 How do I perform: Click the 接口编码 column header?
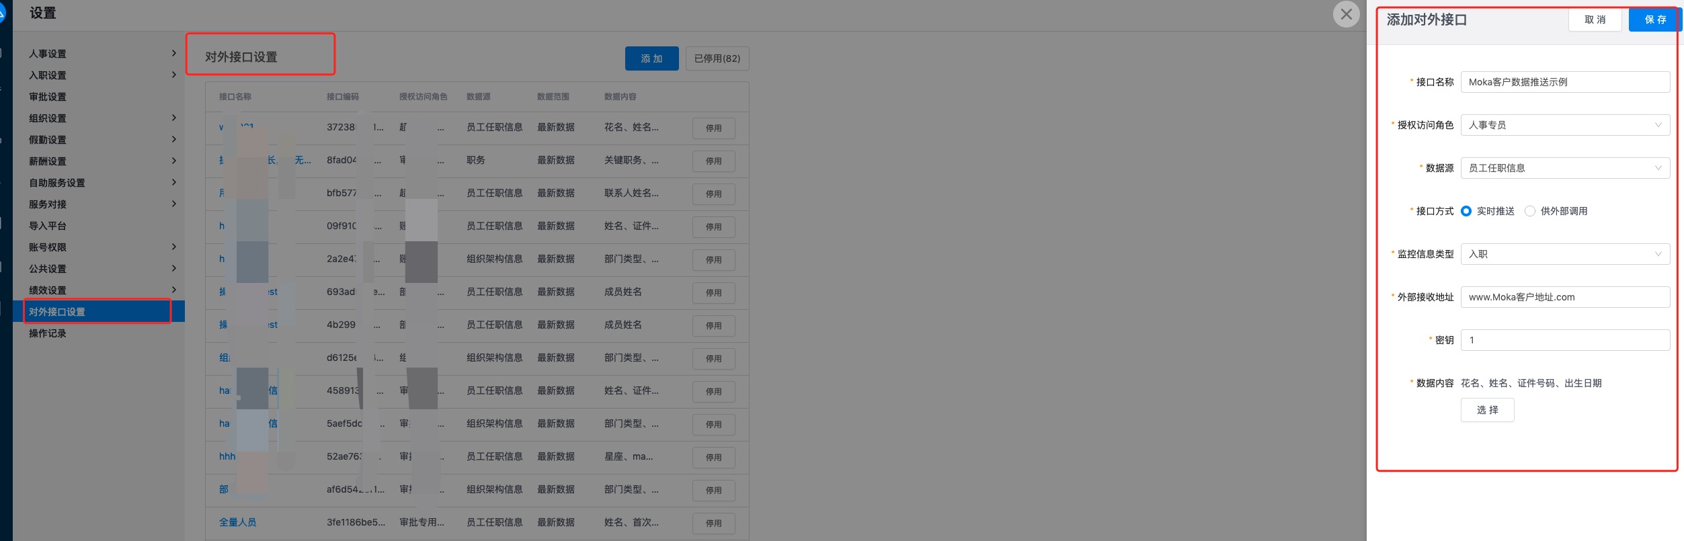(x=343, y=97)
